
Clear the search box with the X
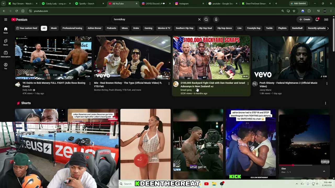point(199,19)
